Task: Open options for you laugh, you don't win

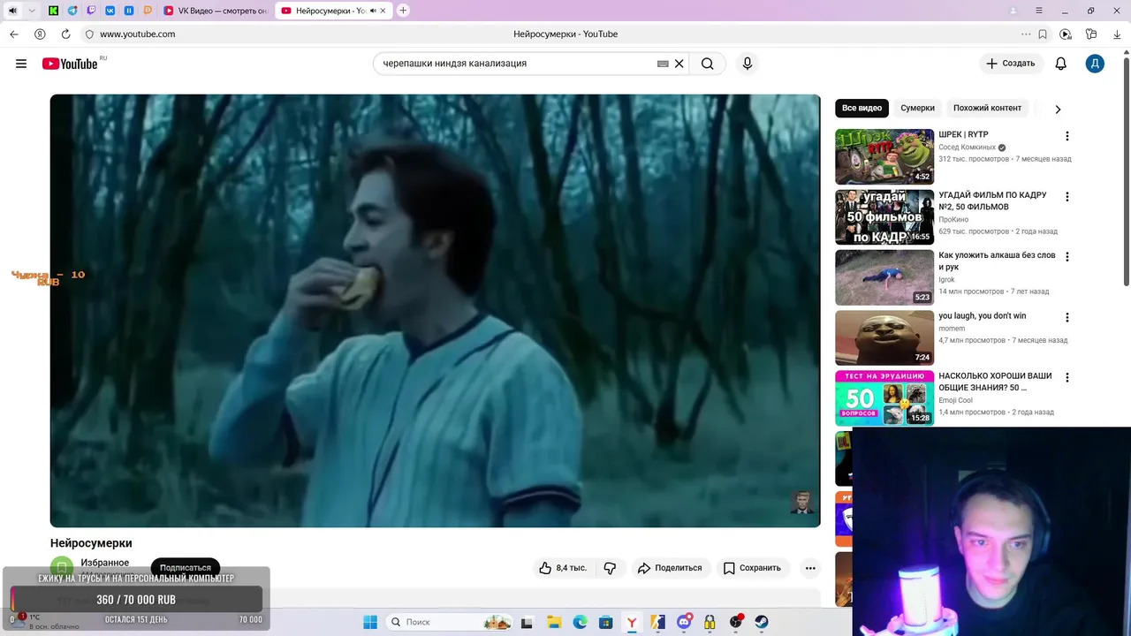Action: click(x=1066, y=317)
